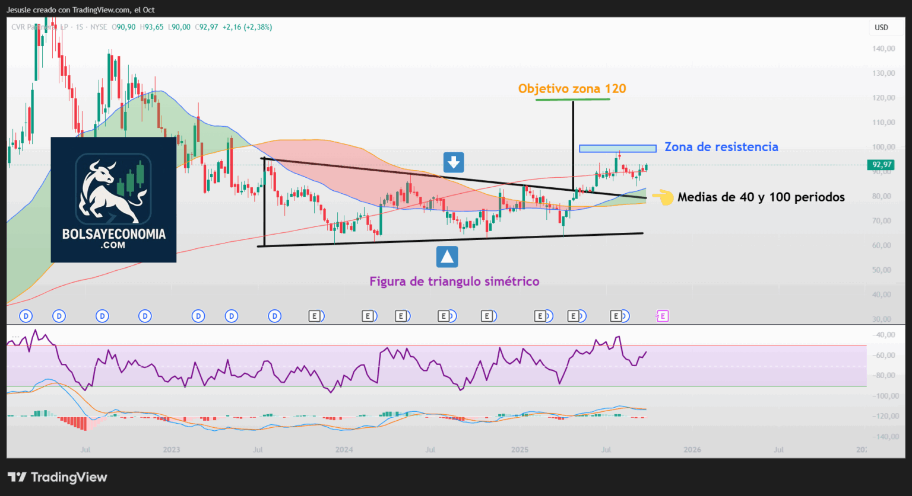This screenshot has width=912, height=496.
Task: Click the yellow pointing-hand icon near the moving averages
Action: 663,197
